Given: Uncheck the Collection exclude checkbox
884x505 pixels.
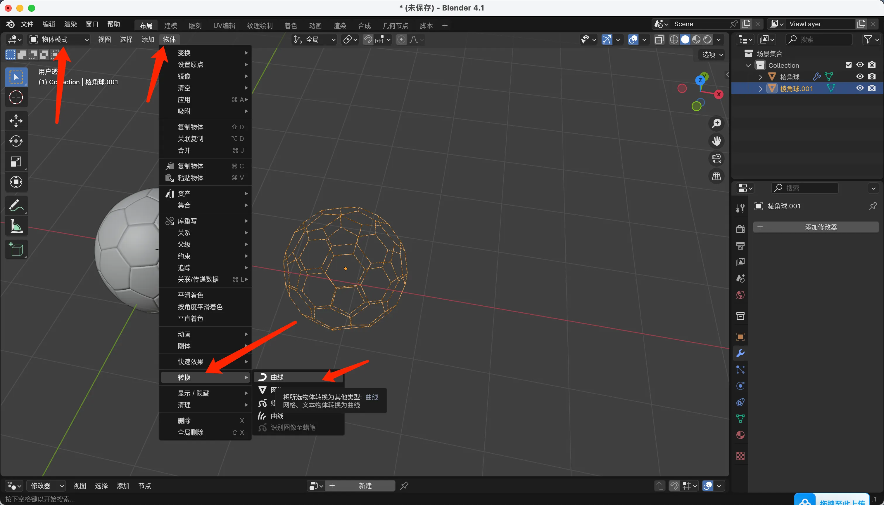Looking at the screenshot, I should [x=848, y=65].
